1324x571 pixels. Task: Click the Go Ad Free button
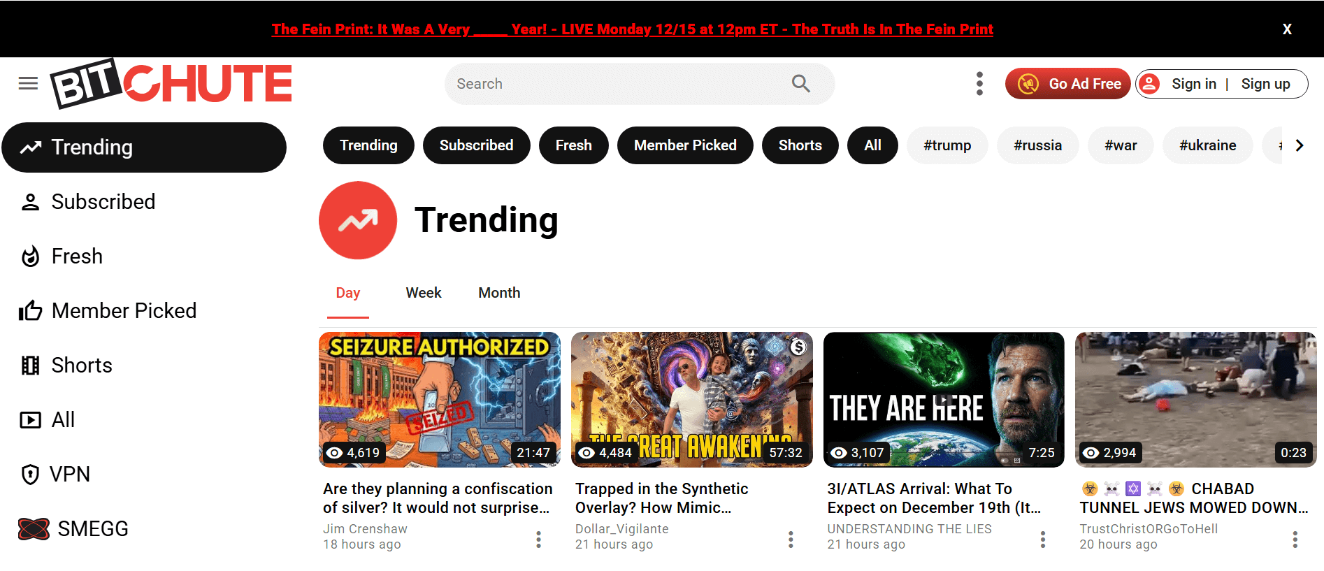(x=1067, y=84)
